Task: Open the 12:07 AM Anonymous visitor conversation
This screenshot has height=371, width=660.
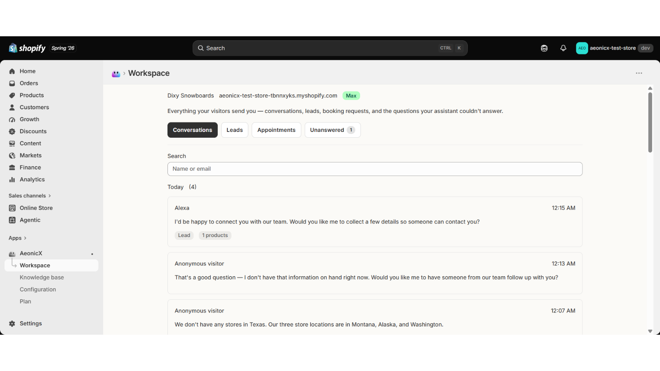Action: pyautogui.click(x=375, y=317)
